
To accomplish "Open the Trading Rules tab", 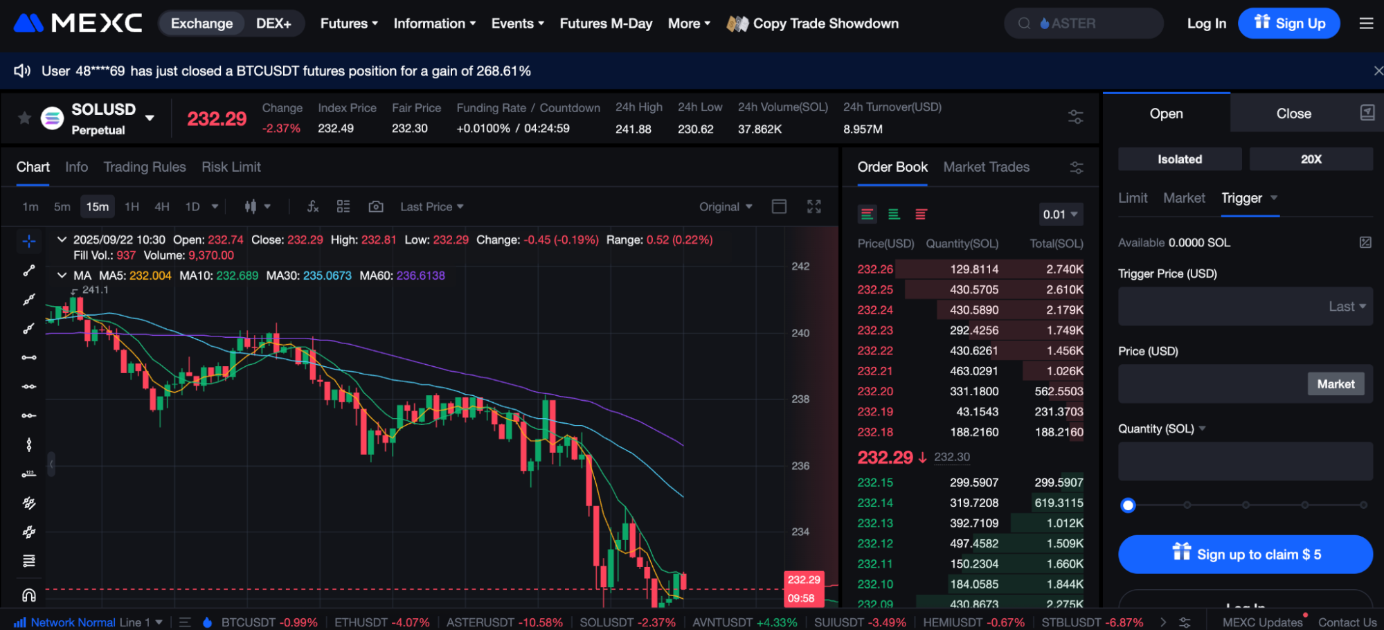I will 145,167.
